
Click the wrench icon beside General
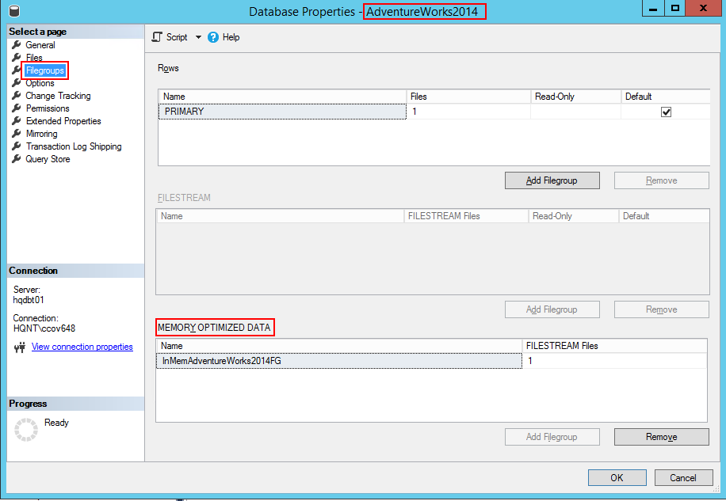click(16, 45)
